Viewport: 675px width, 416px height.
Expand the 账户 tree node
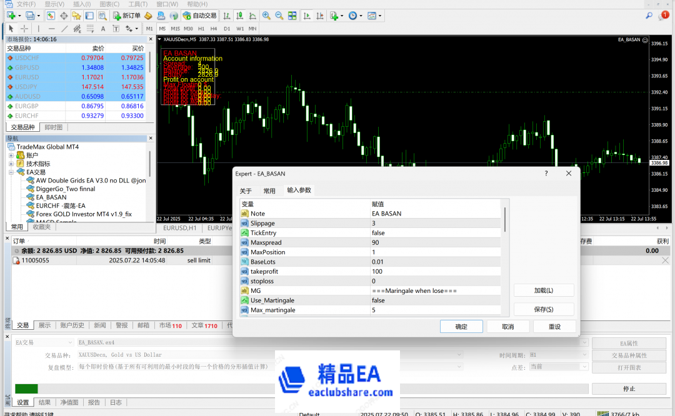point(11,156)
